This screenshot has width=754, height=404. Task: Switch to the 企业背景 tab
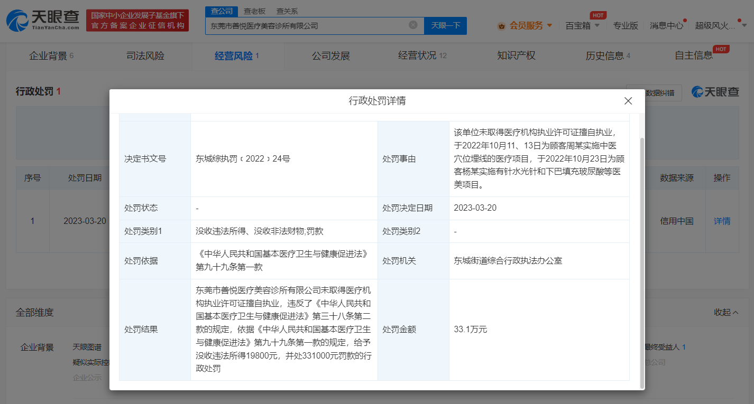[x=51, y=55]
